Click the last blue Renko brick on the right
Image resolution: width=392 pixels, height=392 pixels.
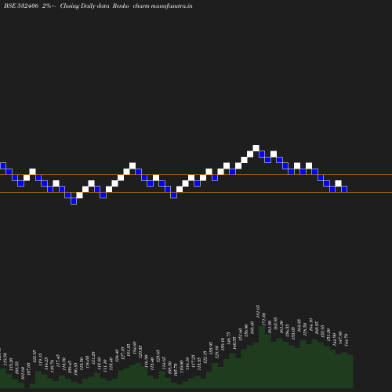pos(344,189)
